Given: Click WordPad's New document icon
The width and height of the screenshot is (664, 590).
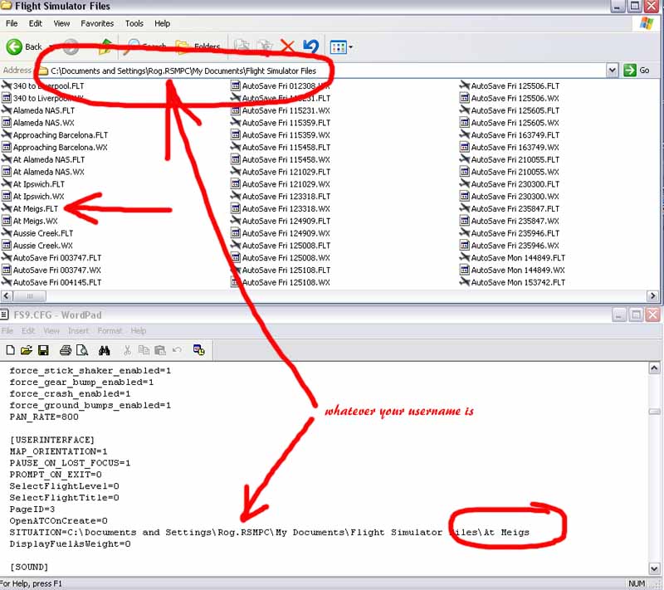Looking at the screenshot, I should point(11,350).
